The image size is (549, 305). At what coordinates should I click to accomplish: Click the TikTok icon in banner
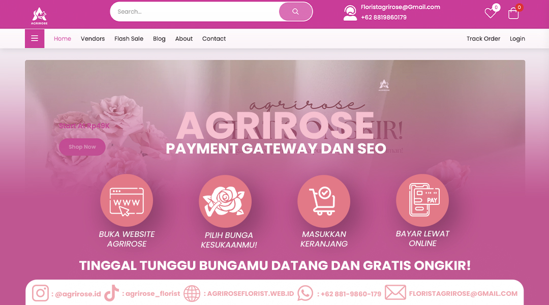click(x=112, y=293)
